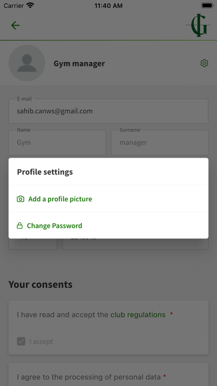Viewport: 217px width, 386px height.
Task: Select Add a profile picture
Action: click(108, 199)
